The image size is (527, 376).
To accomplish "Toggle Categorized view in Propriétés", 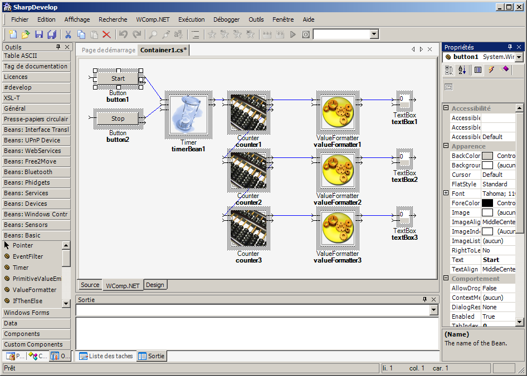I will click(448, 70).
